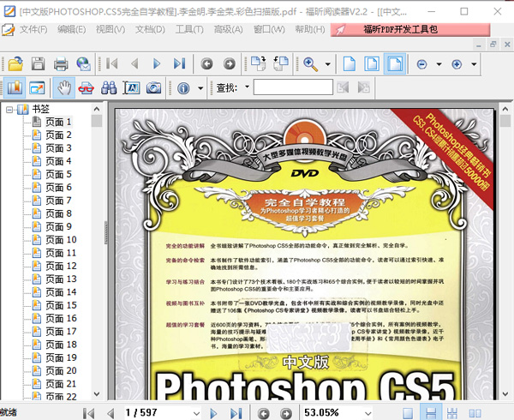Screen dimensions: 514x420
Task: Find previous search result button
Action: [x=343, y=87]
